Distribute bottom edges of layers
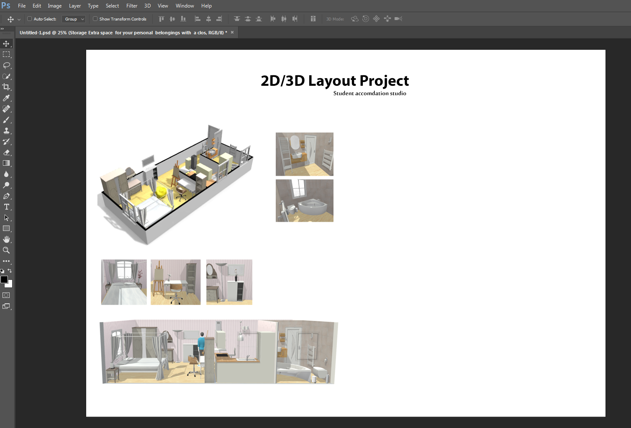 pos(259,19)
